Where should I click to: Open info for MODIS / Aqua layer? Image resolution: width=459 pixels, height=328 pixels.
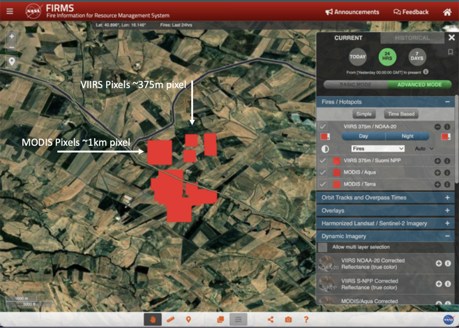447,173
